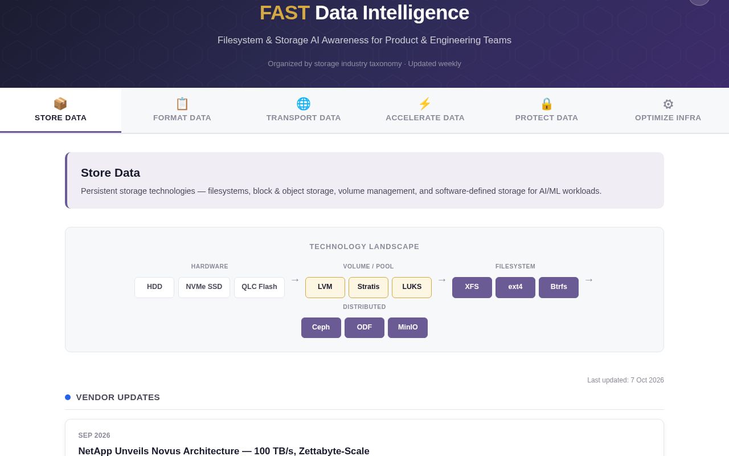
Task: Click the Accelerate Data lightning icon
Action: point(425,104)
